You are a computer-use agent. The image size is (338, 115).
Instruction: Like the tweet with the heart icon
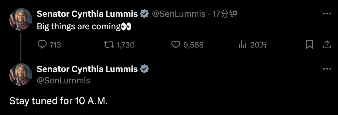176,44
